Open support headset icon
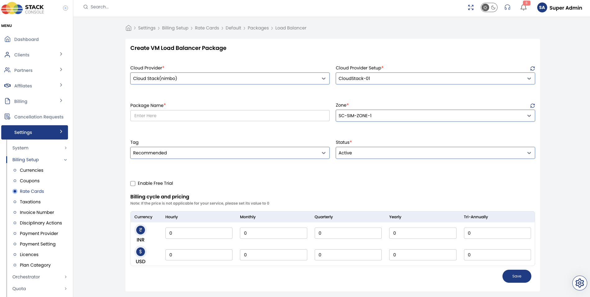 click(x=507, y=7)
